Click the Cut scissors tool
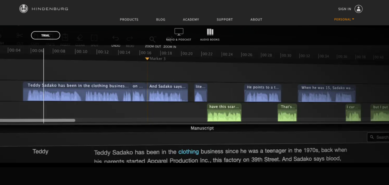 point(20,36)
